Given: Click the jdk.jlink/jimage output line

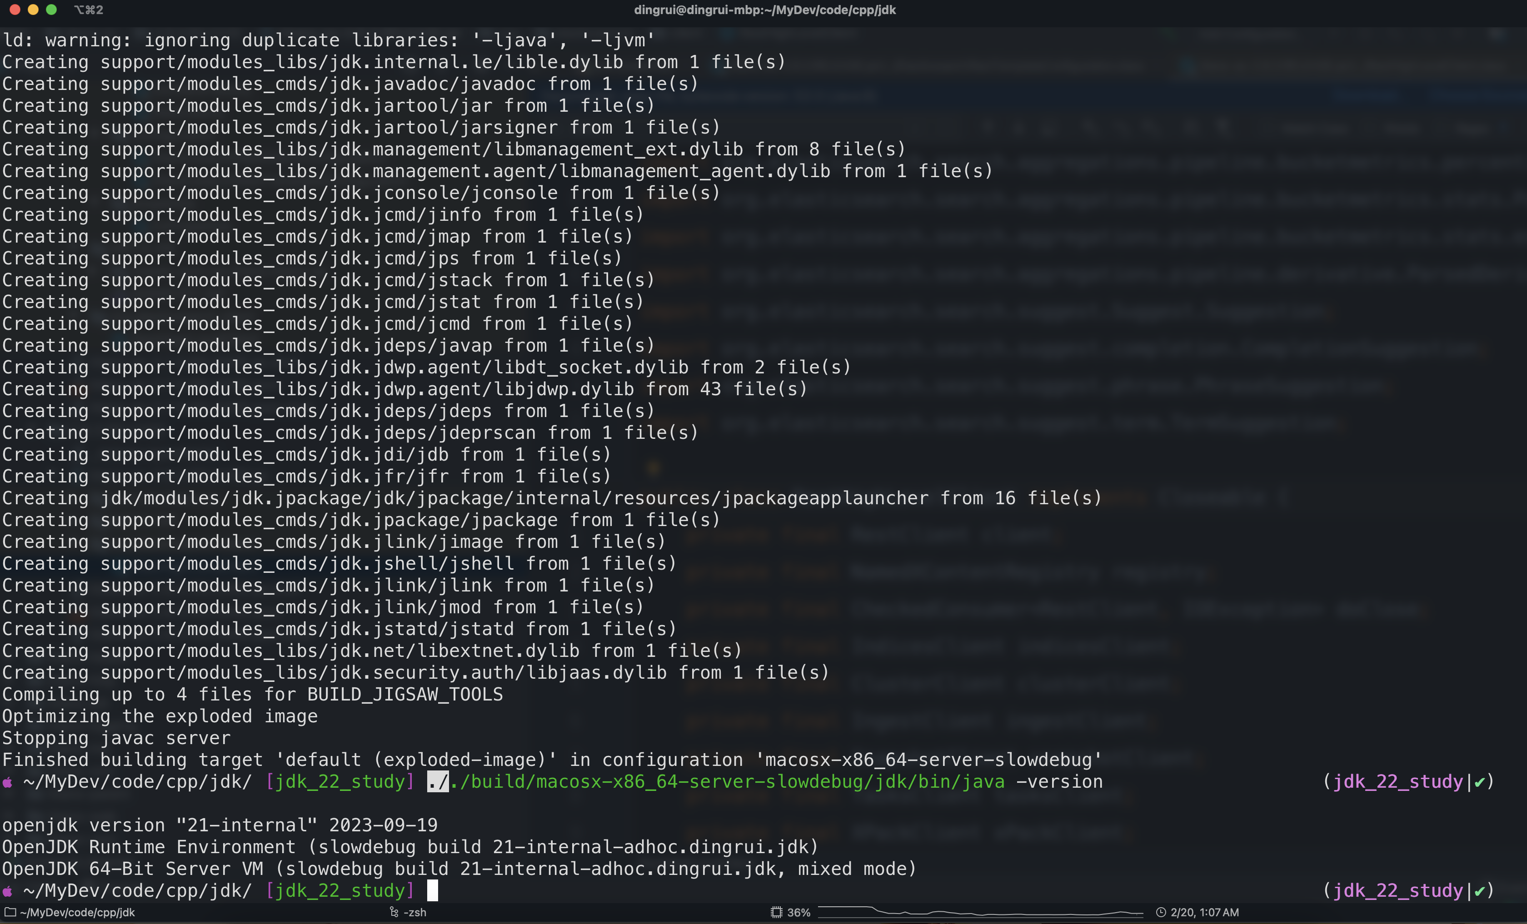Looking at the screenshot, I should pyautogui.click(x=334, y=542).
